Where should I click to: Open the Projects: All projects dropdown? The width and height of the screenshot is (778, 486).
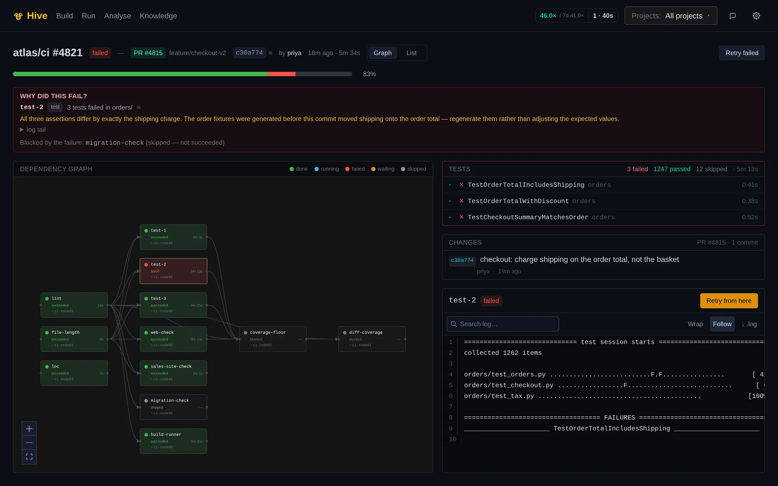(671, 16)
